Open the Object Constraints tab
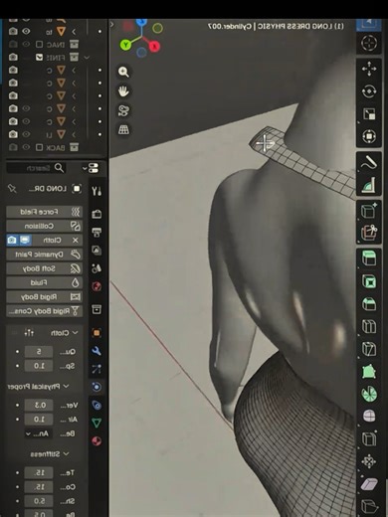Screen dimensions: 388x517 97,405
